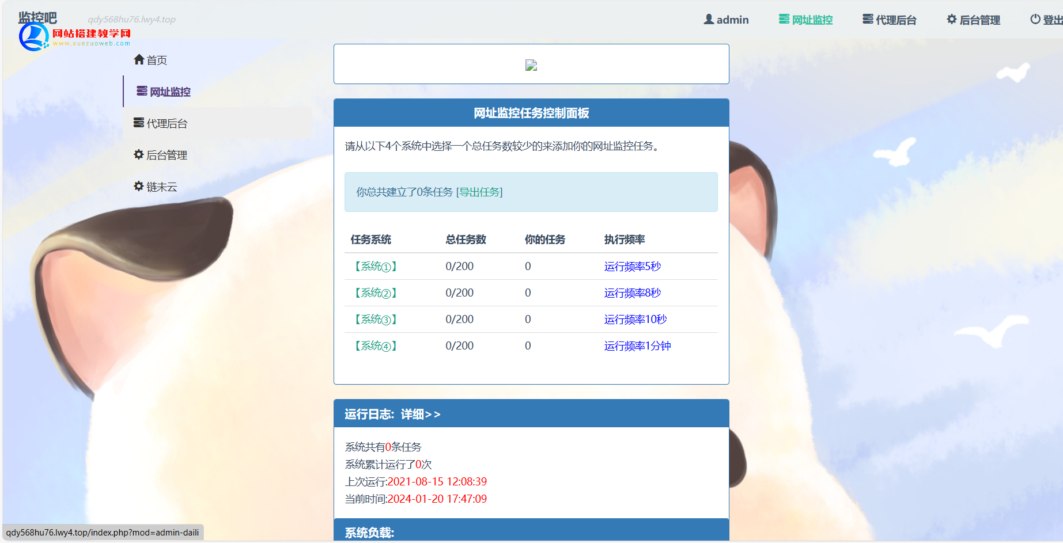Click the server icon beside sidebar 网址监控

142,91
